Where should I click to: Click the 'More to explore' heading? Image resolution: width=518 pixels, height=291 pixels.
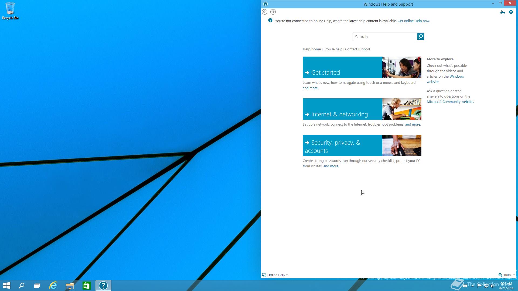pyautogui.click(x=440, y=59)
